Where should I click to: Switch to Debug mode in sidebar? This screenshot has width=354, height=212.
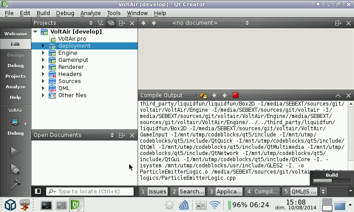(15, 65)
